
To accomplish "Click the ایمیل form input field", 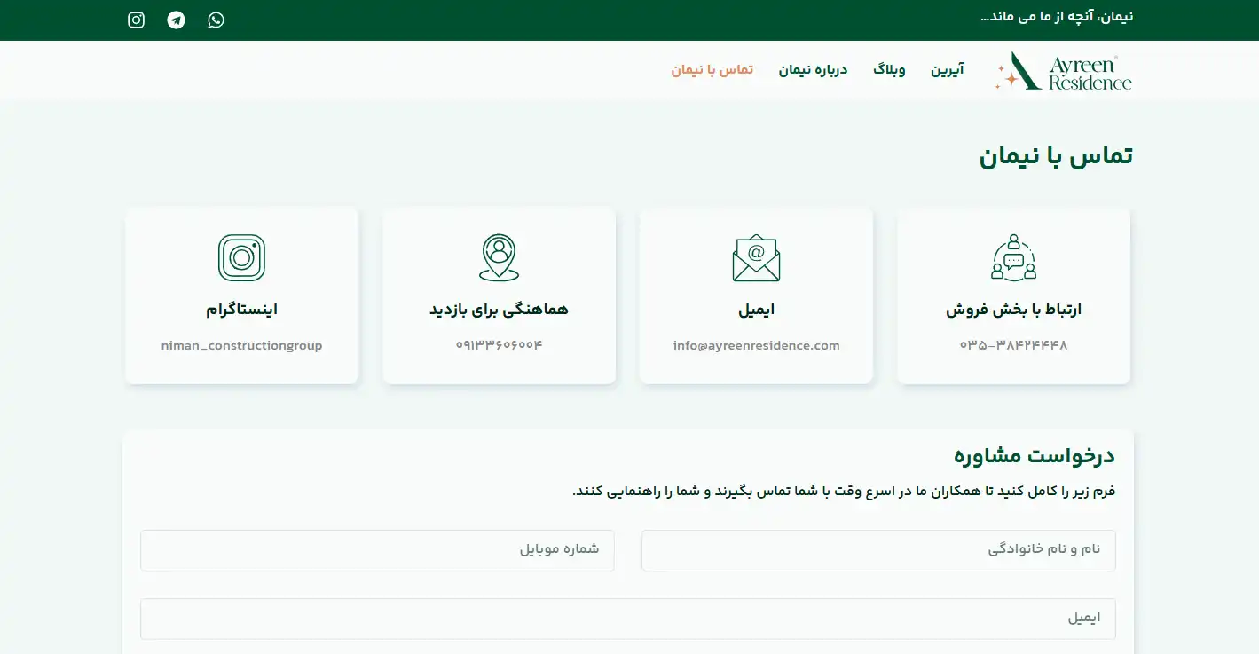I will [x=627, y=619].
